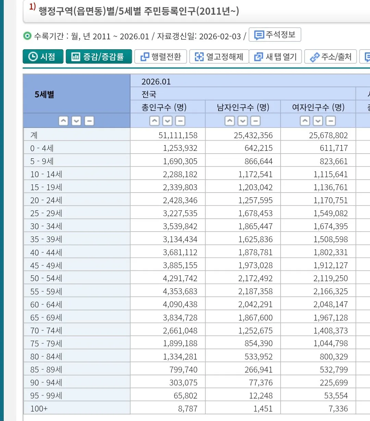Select the 70 - 74세 row label

tap(77, 330)
